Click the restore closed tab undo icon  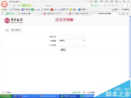(127, 14)
